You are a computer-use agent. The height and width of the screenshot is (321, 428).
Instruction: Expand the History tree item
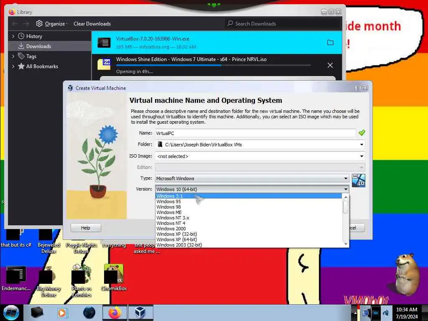[13, 36]
